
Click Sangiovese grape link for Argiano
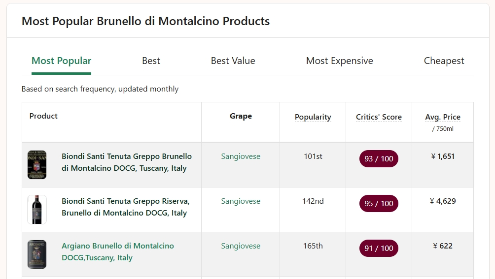241,246
